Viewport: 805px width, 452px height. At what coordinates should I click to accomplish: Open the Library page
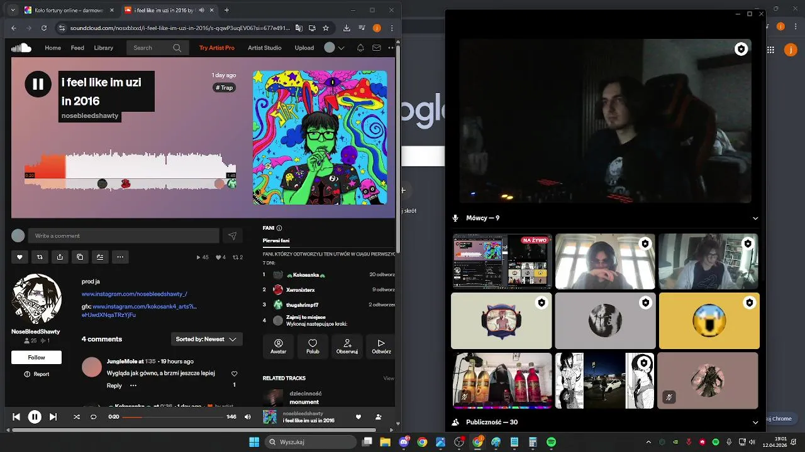(x=104, y=48)
